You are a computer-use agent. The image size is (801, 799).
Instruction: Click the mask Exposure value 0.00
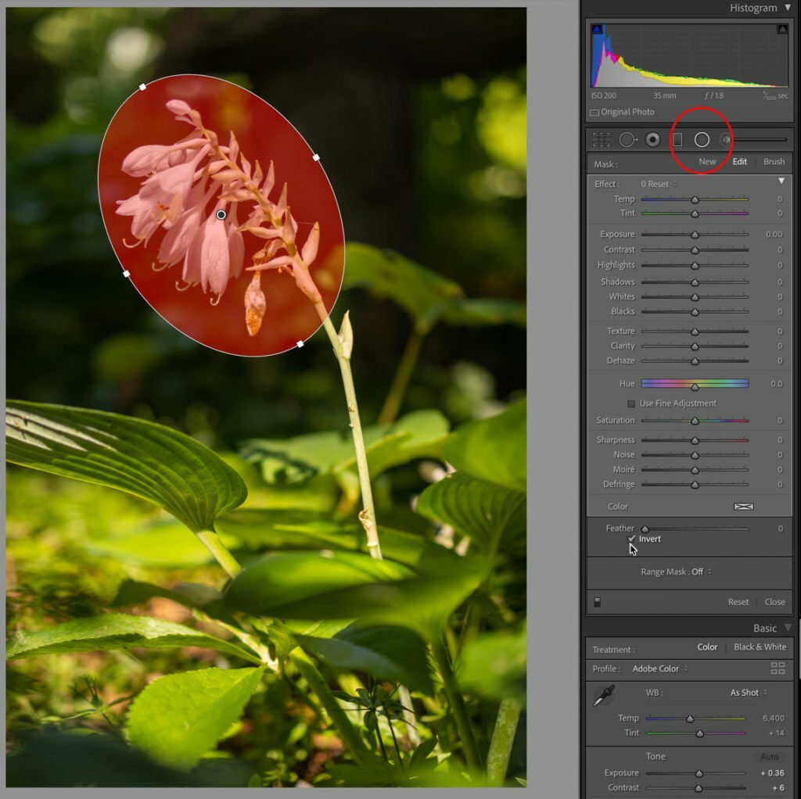(774, 235)
